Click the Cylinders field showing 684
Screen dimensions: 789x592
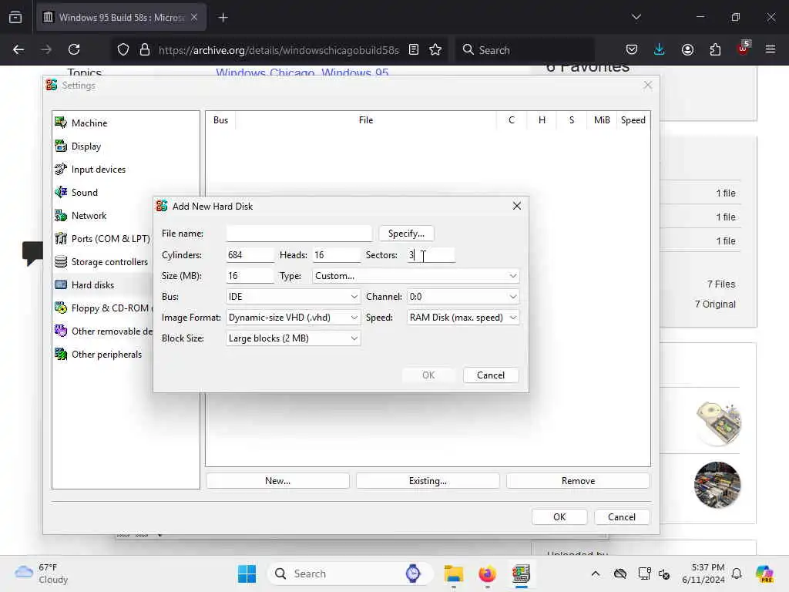click(250, 255)
